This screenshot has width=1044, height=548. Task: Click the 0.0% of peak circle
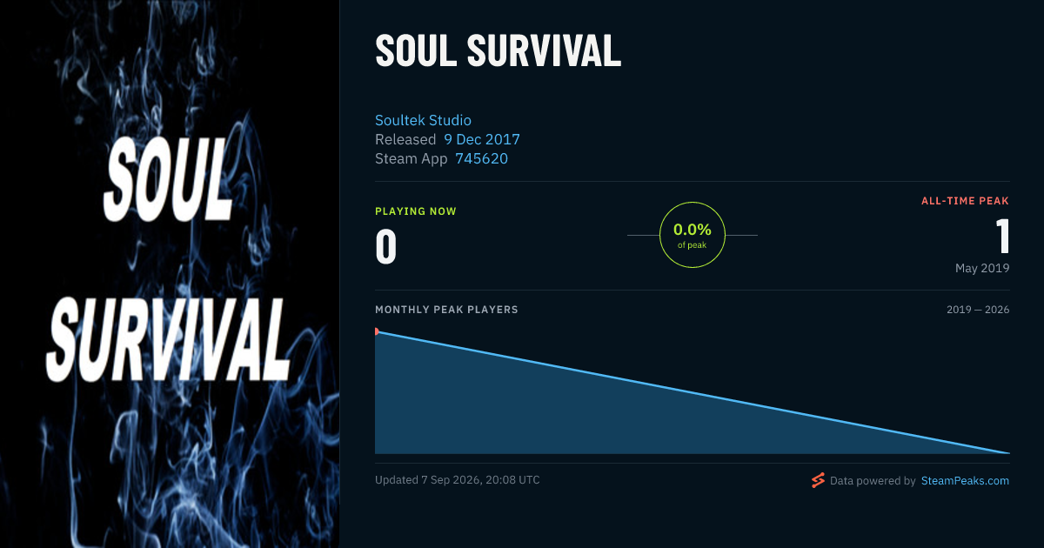[693, 235]
